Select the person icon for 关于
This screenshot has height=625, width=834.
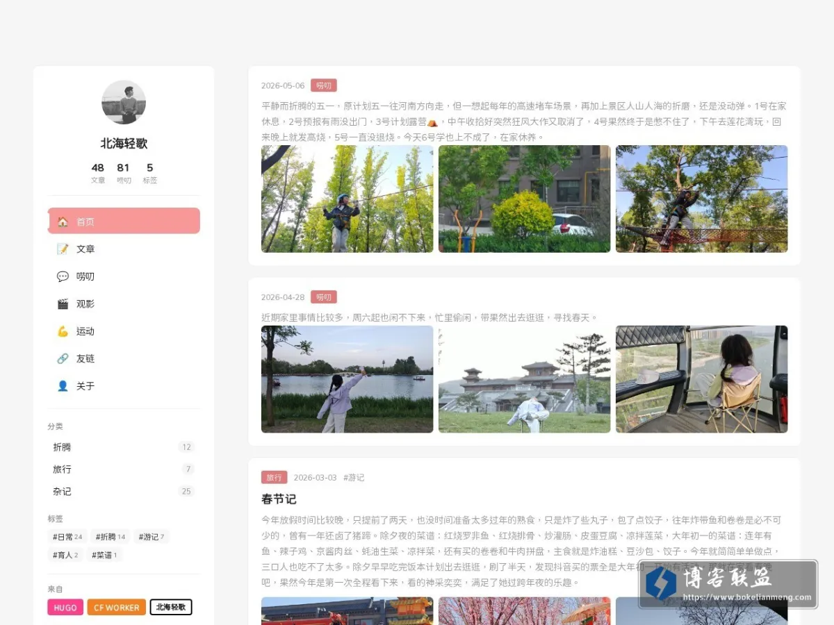click(x=63, y=386)
